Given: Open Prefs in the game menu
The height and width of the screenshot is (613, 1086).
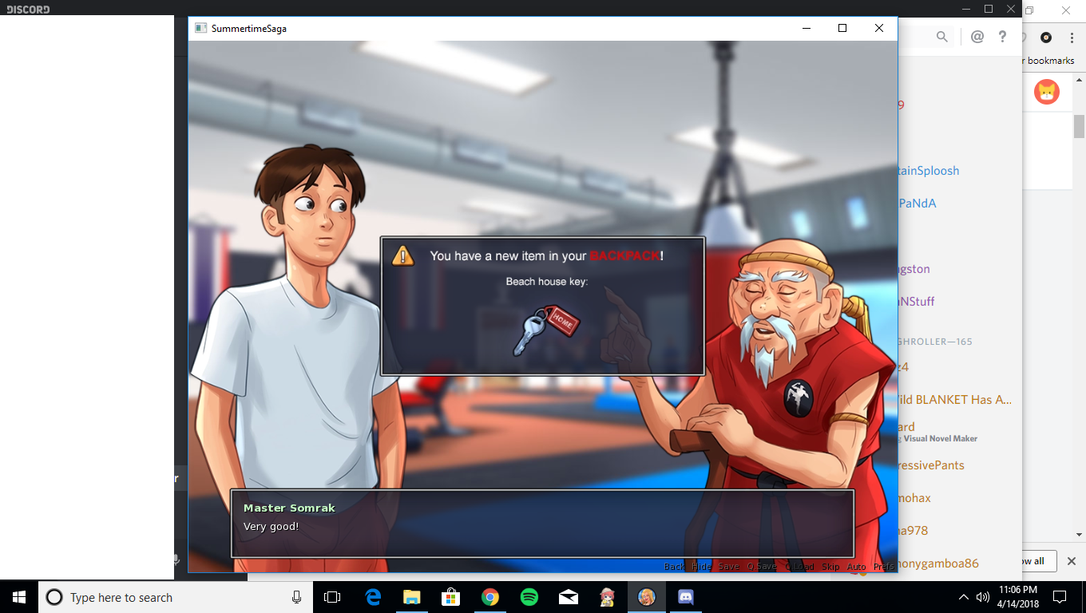Looking at the screenshot, I should tap(883, 567).
